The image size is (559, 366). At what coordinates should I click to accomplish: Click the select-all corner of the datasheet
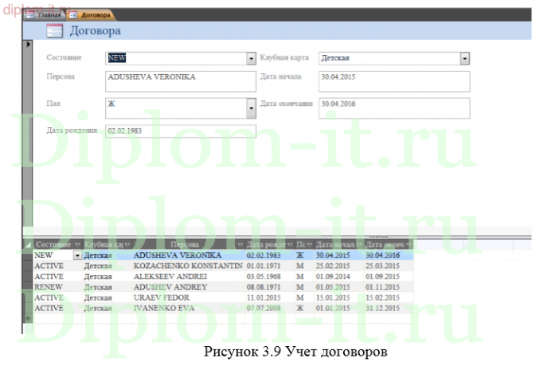click(x=27, y=245)
